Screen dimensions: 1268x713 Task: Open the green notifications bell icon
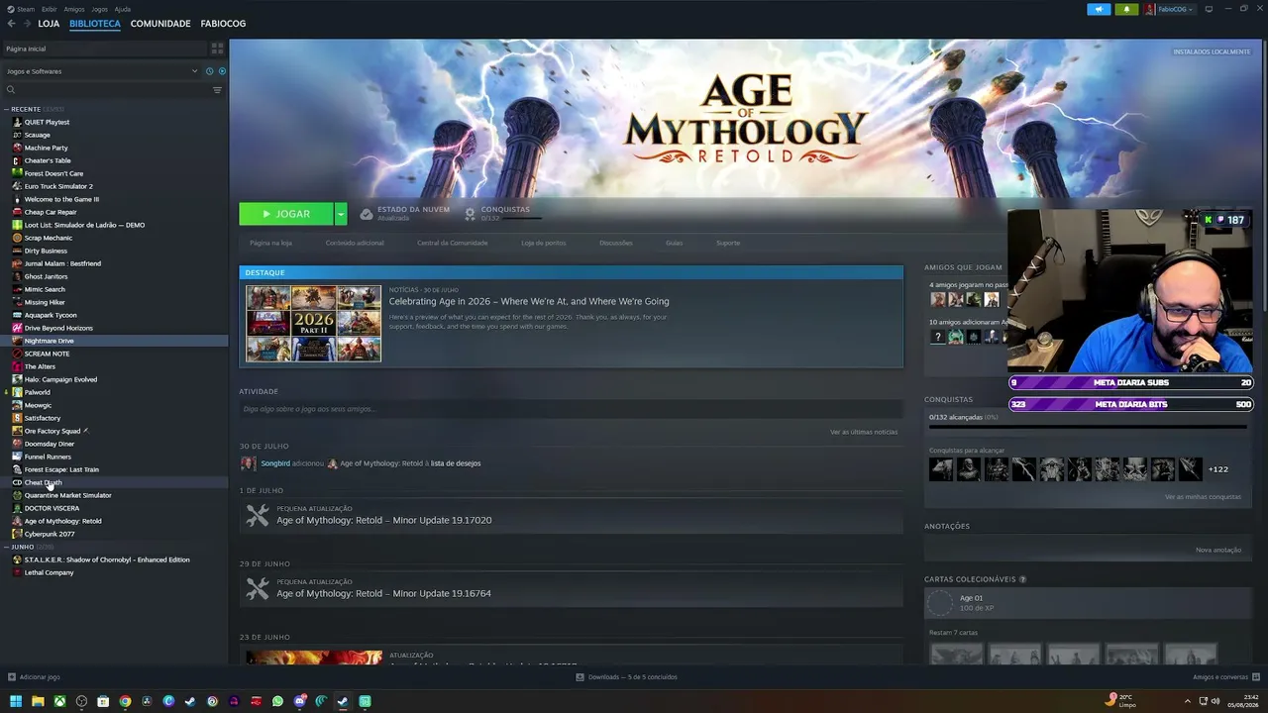(x=1126, y=9)
